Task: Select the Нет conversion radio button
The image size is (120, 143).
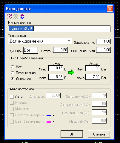Action: click(x=13, y=67)
